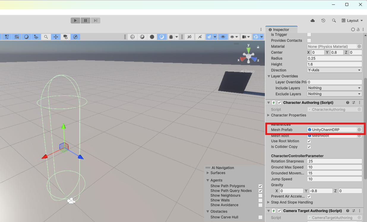The image size is (367, 222).
Task: Start Play mode with the Play button
Action: click(x=75, y=21)
